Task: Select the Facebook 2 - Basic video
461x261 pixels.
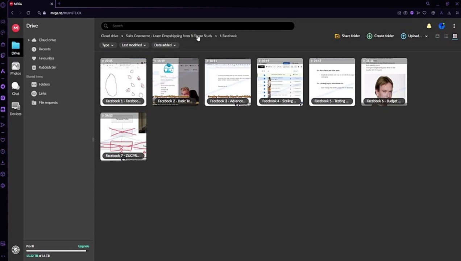Action: point(175,82)
